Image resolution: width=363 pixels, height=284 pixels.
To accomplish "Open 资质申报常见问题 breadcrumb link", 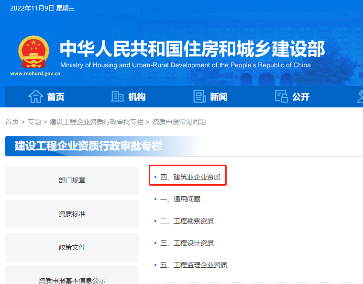I will pos(179,122).
